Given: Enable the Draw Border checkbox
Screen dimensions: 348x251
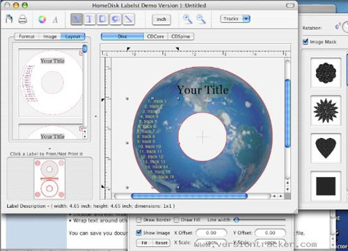Looking at the screenshot, I should [139, 220].
